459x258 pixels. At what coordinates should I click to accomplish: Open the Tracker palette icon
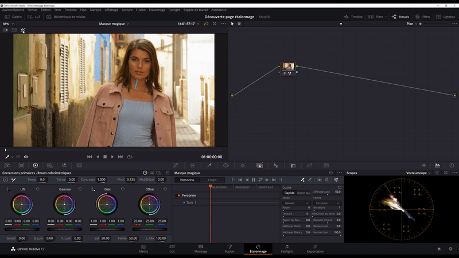tap(242, 165)
